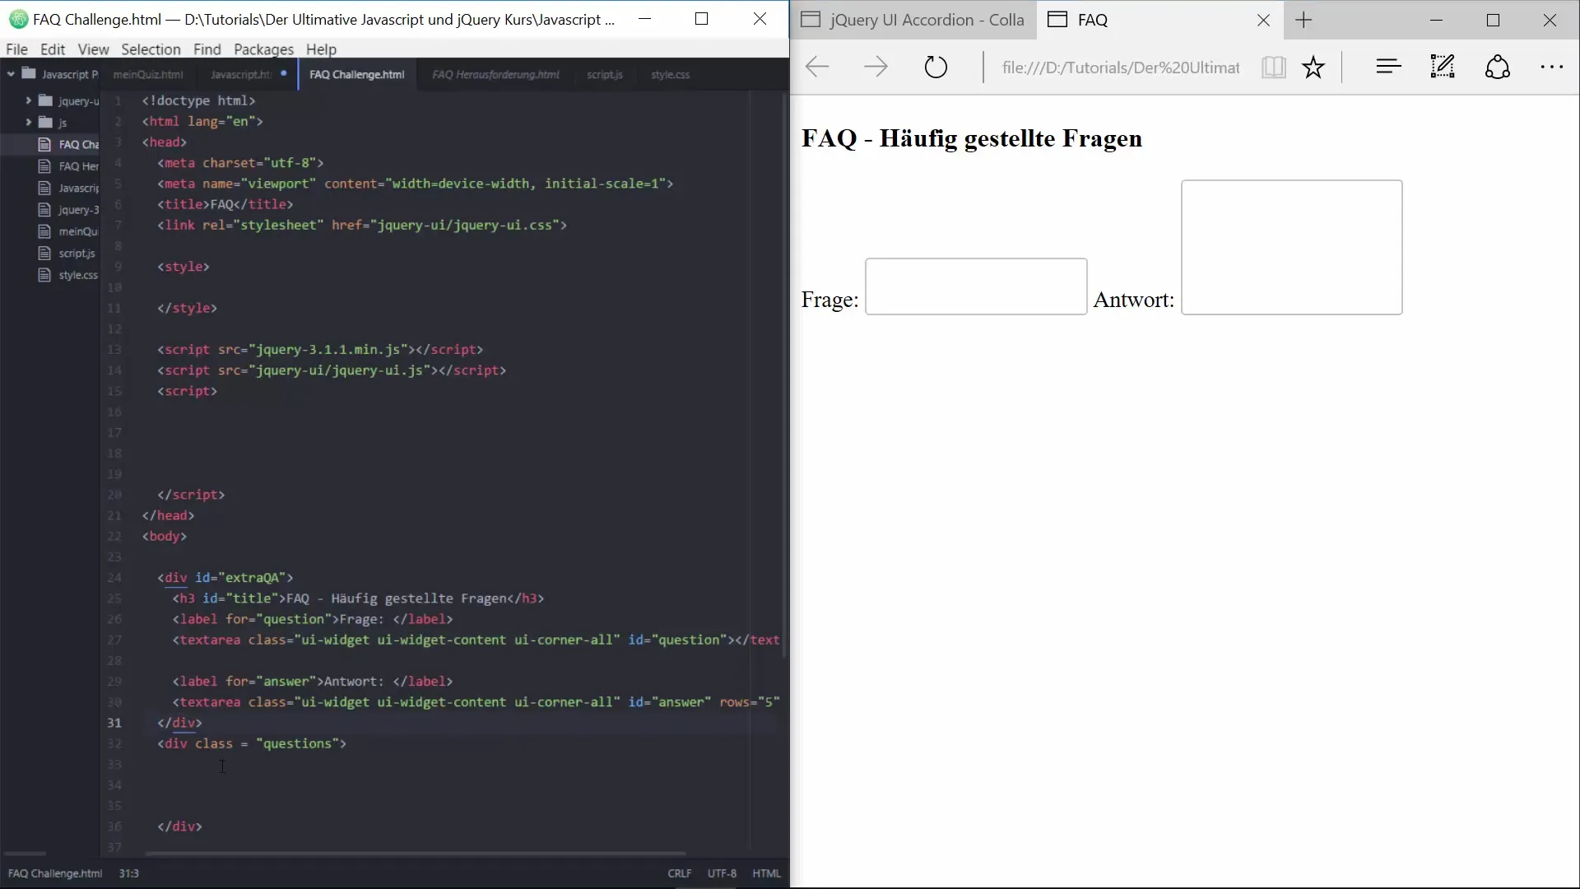Open Edge more actions menu
Screen dimensions: 1580x889
(1551, 67)
